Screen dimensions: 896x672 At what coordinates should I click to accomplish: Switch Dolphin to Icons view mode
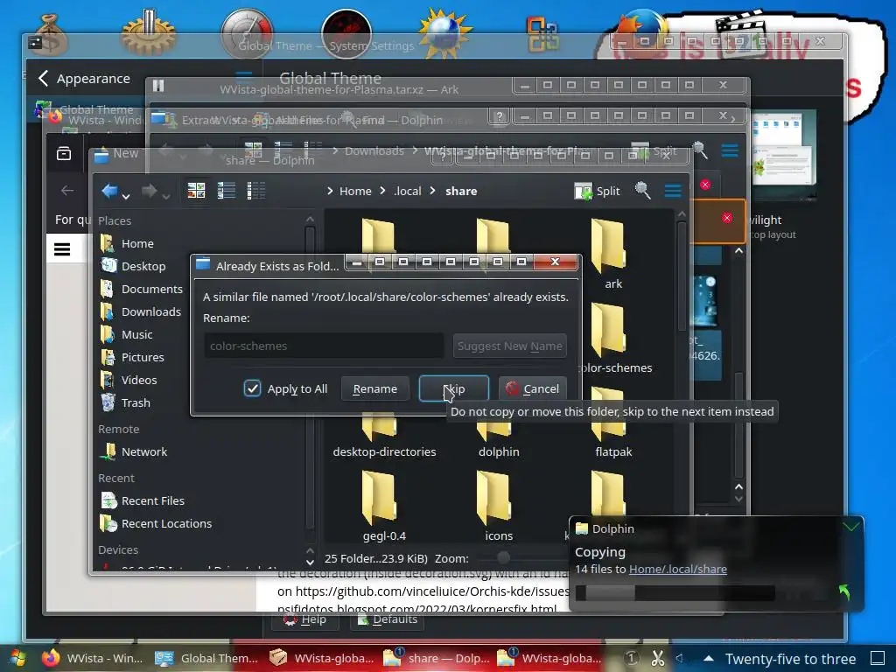(196, 191)
